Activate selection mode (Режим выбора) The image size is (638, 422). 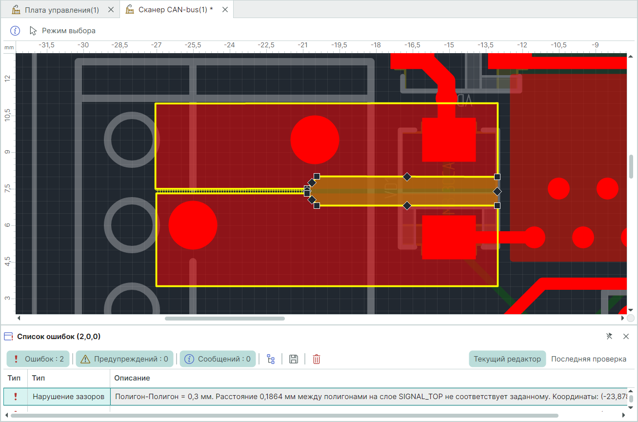click(62, 31)
